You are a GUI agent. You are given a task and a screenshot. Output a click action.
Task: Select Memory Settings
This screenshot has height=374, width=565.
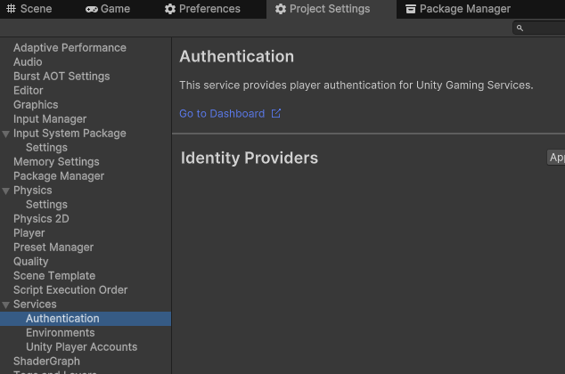click(56, 162)
